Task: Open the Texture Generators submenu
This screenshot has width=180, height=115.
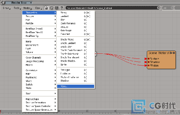Action: 40,102
